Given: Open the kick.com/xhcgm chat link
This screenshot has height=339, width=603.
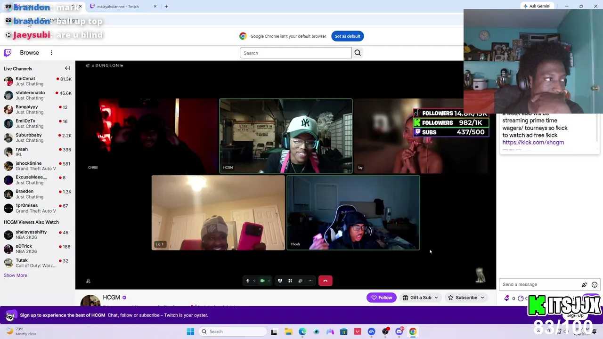Looking at the screenshot, I should pyautogui.click(x=533, y=142).
